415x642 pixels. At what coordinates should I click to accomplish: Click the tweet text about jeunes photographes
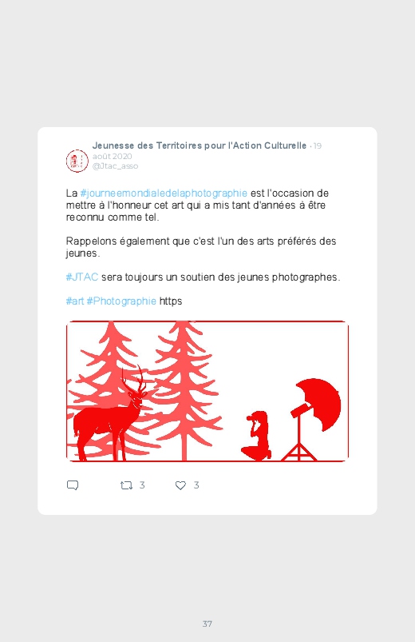204,277
